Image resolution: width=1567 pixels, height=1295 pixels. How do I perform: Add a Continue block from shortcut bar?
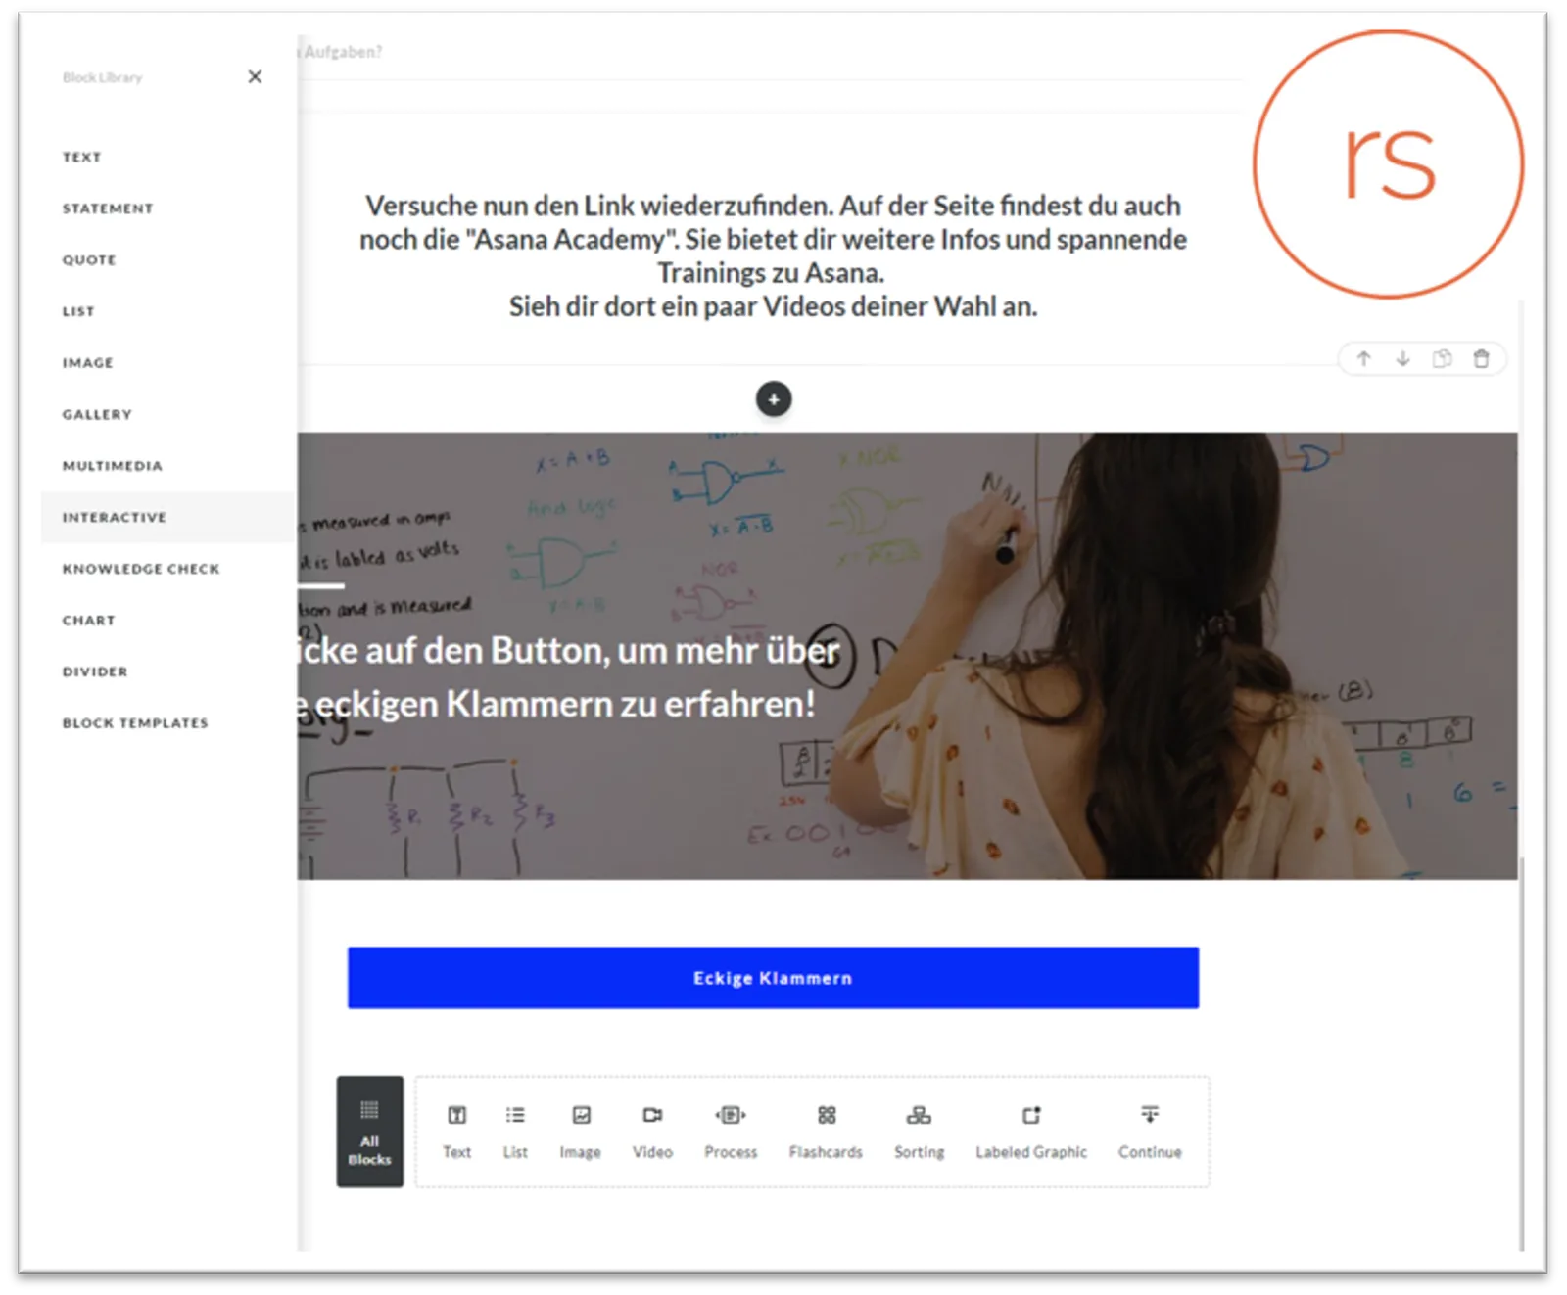pyautogui.click(x=1150, y=1132)
